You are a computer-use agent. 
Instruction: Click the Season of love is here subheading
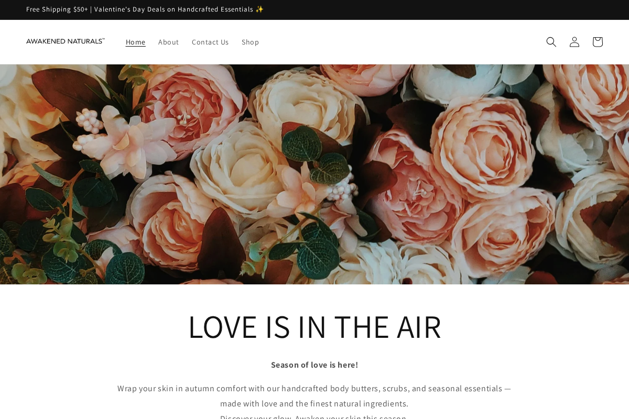314,365
